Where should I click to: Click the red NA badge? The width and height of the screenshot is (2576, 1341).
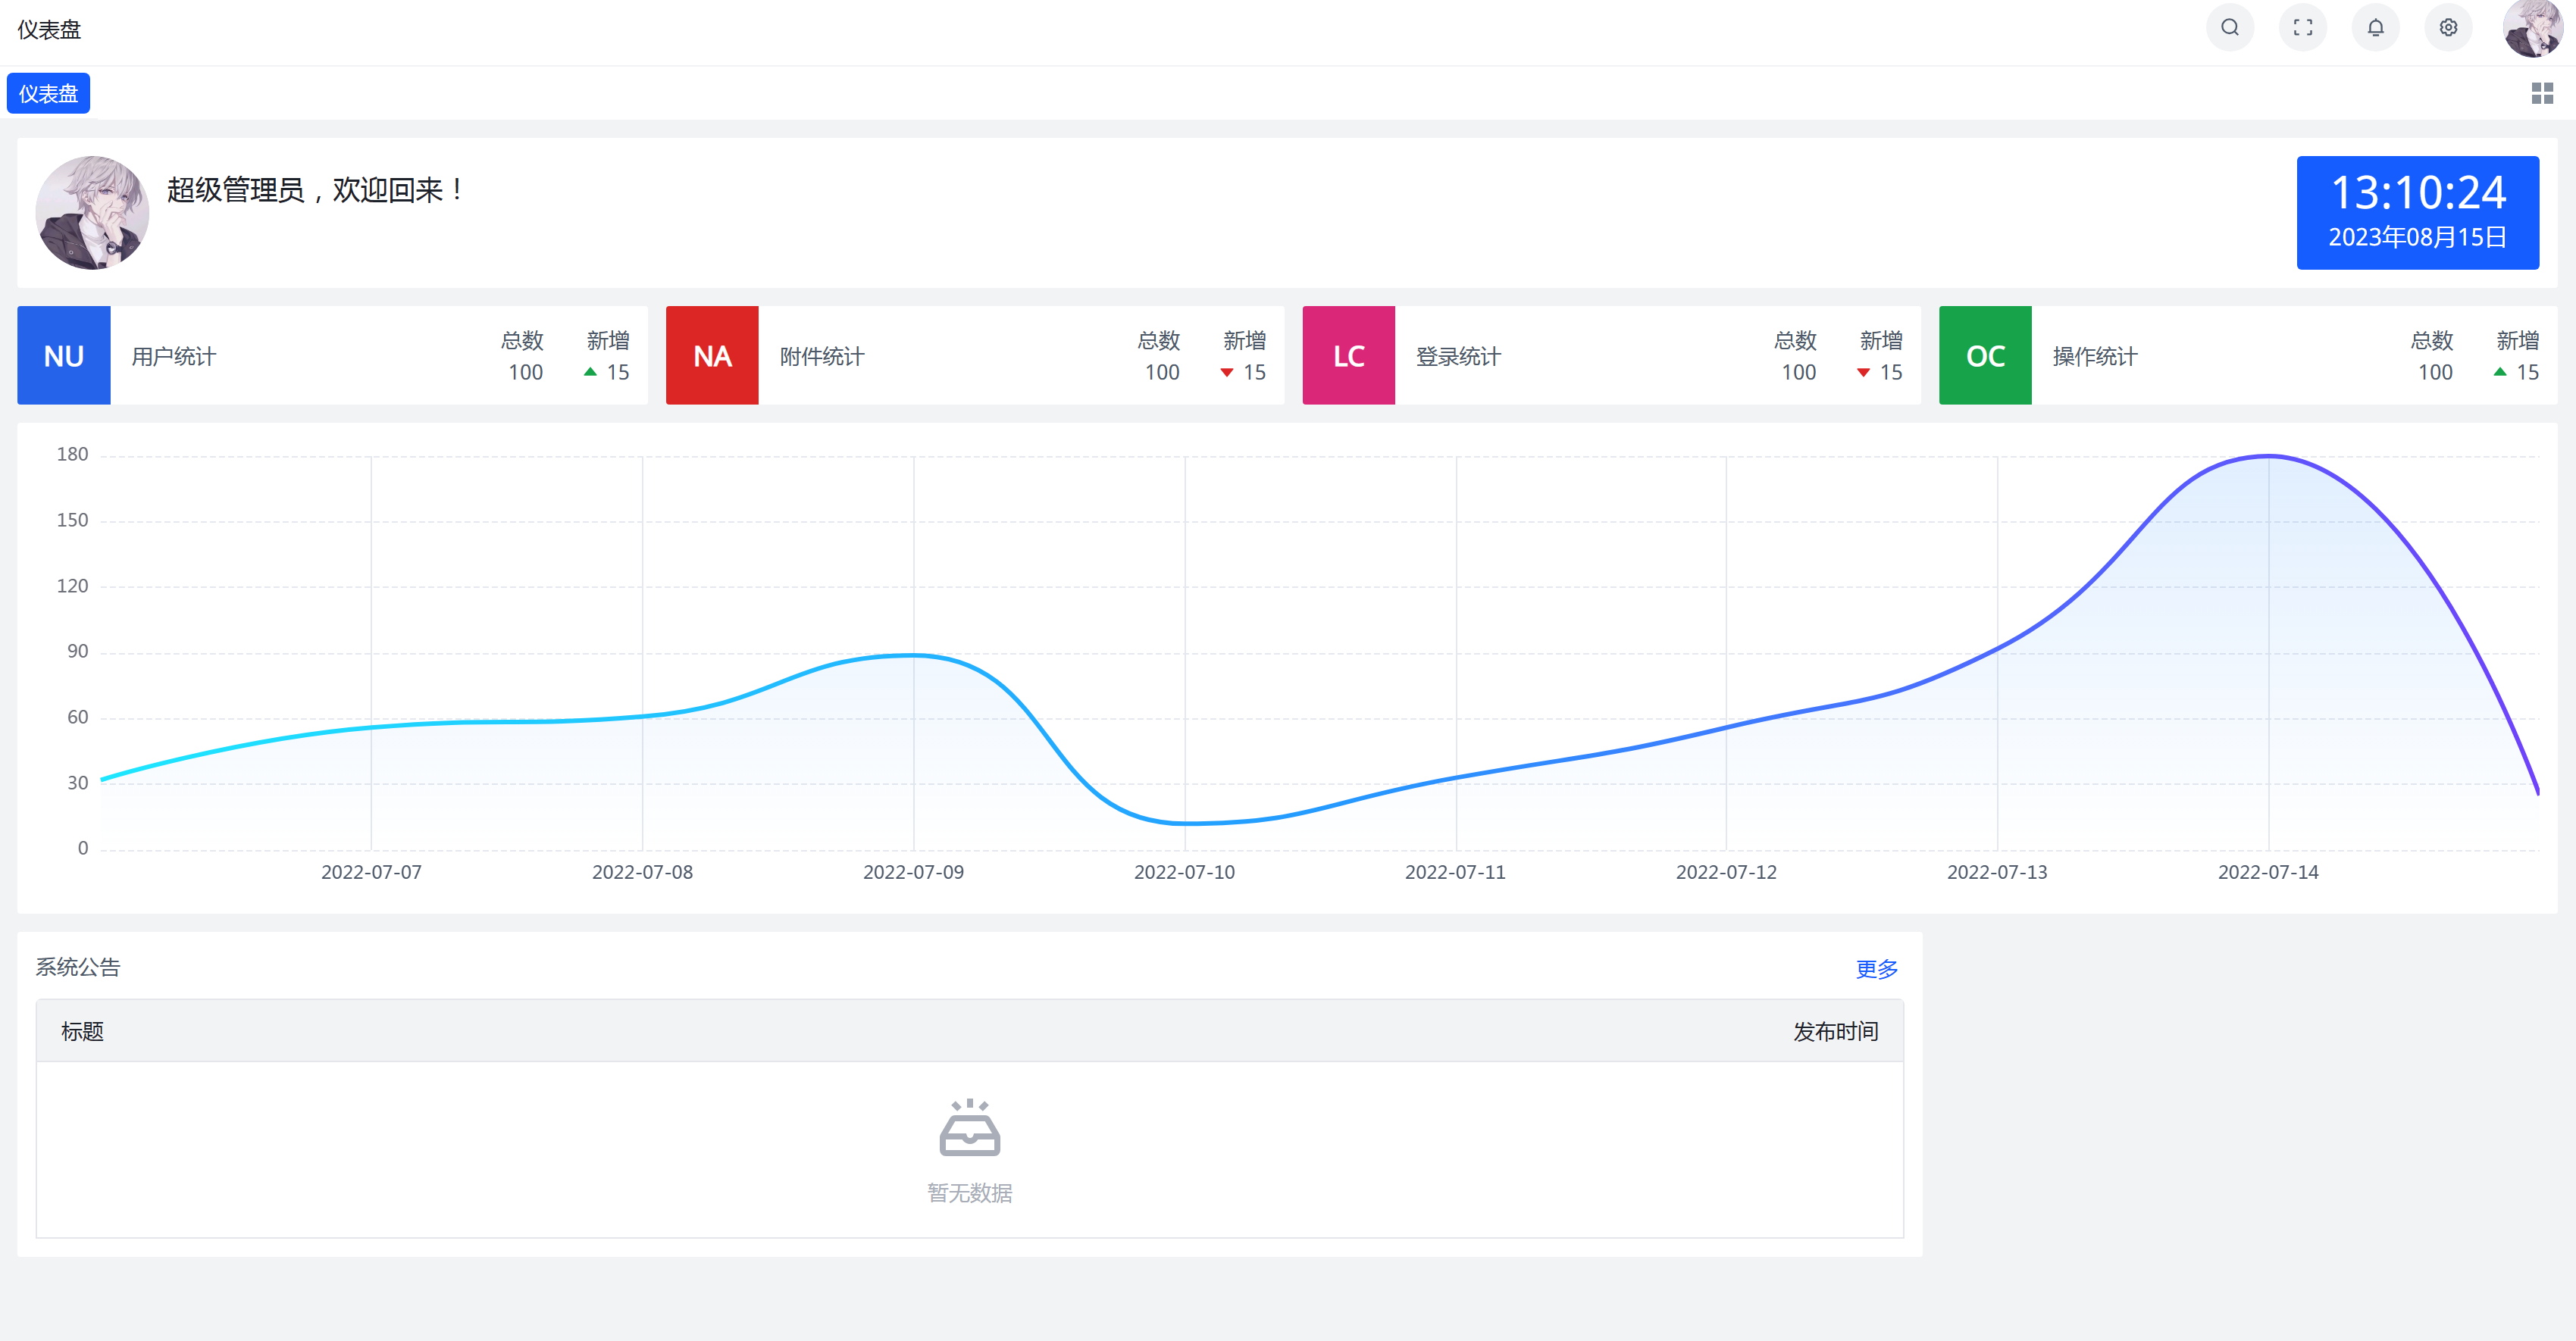[712, 356]
